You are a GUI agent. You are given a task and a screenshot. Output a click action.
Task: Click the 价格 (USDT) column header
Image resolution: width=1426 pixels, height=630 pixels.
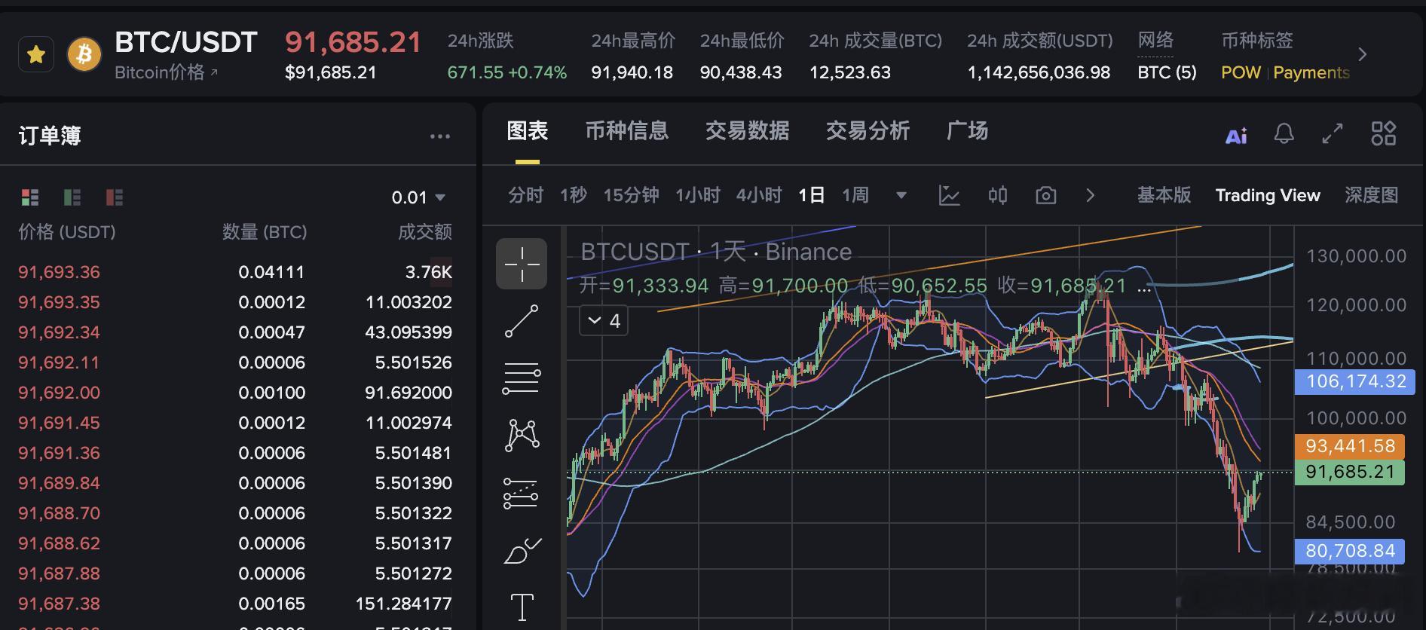67,232
